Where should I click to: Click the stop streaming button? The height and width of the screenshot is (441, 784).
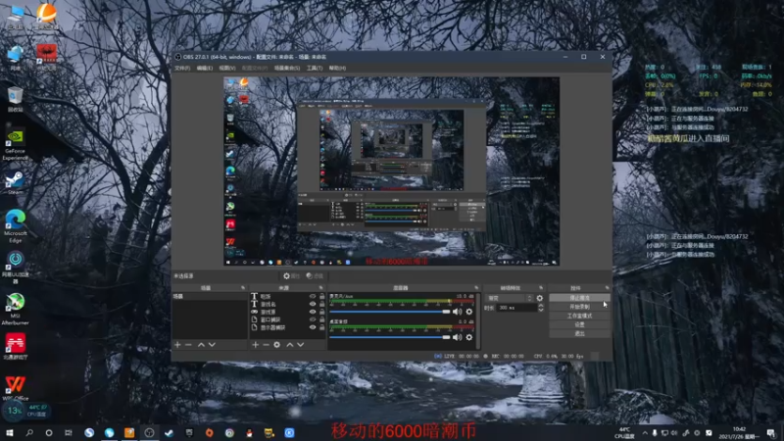[579, 298]
